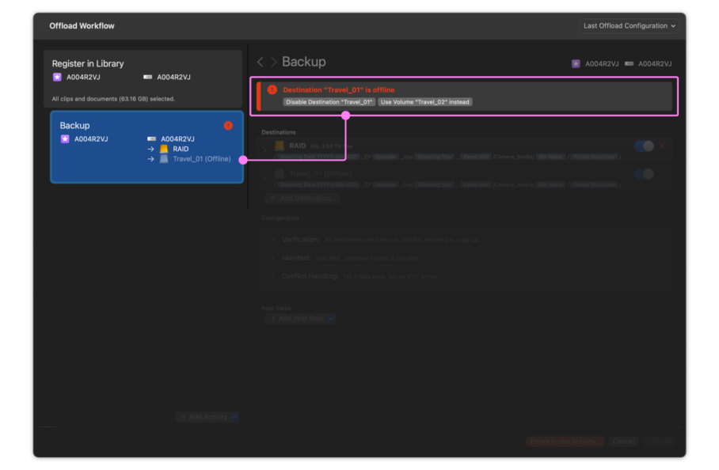719x470 pixels.
Task: Click "hfs, 3.99 TB free" text beside RAID
Action: click(x=332, y=146)
